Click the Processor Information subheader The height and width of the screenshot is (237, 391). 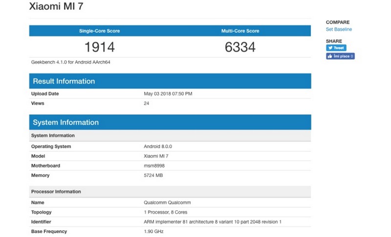click(x=170, y=192)
